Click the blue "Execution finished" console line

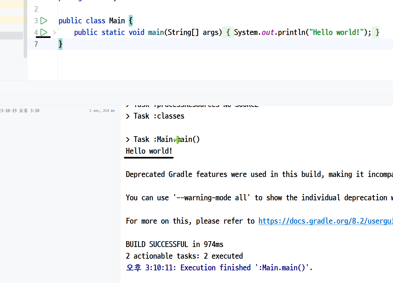[219, 268]
